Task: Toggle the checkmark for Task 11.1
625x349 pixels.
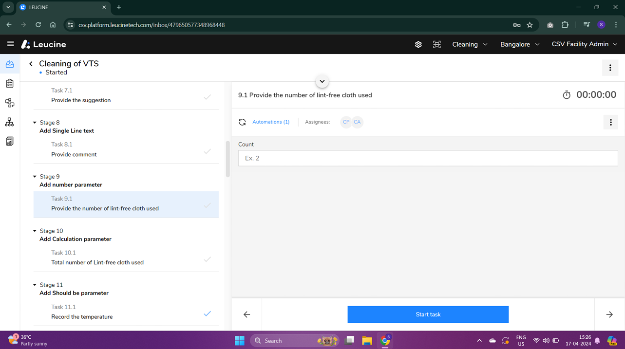Action: pos(207,313)
